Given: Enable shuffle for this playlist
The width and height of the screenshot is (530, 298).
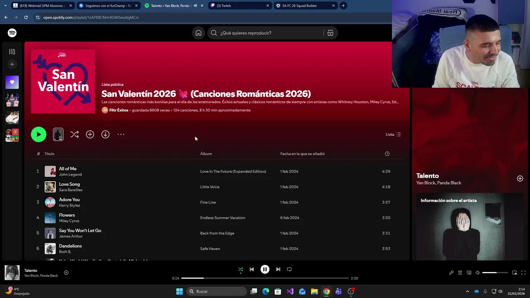Looking at the screenshot, I should [75, 134].
